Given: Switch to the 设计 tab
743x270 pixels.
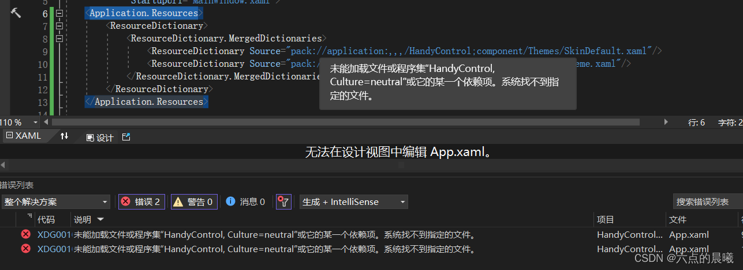Looking at the screenshot, I should 100,138.
